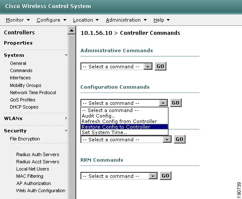The height and width of the screenshot is (199, 242).
Task: Open the Configure menu
Action: (x=48, y=20)
